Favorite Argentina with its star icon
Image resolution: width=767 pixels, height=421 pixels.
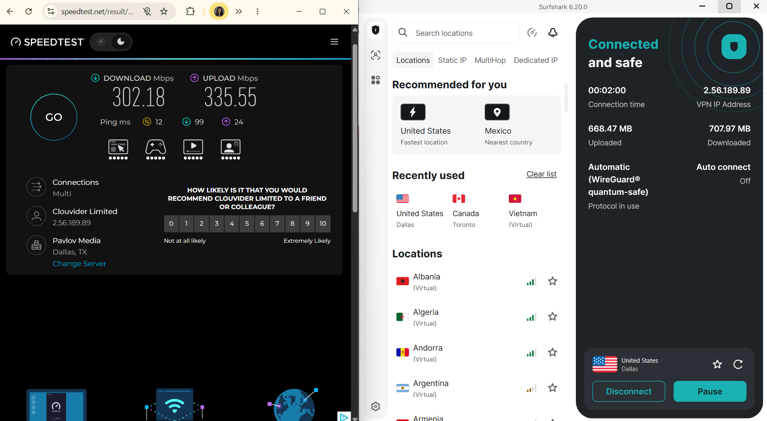pyautogui.click(x=553, y=388)
